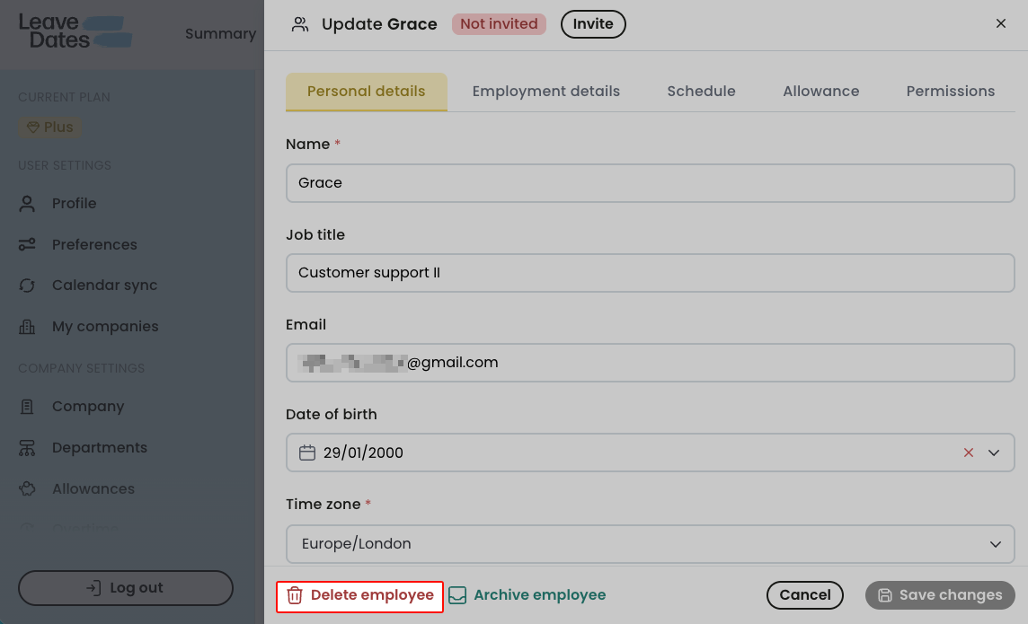Open Company settings
Screen dimensions: 1028x624
pyautogui.click(x=88, y=406)
